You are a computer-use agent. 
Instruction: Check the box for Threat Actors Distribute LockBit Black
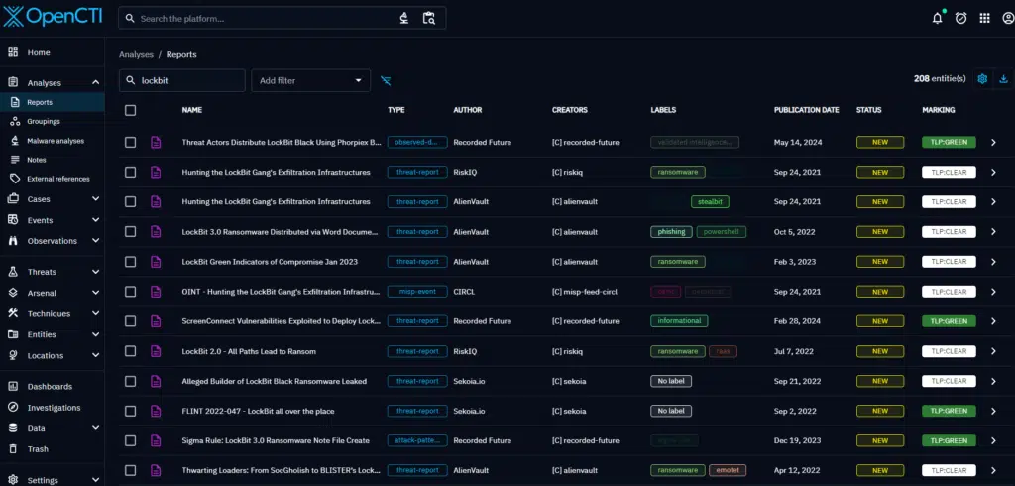[130, 143]
